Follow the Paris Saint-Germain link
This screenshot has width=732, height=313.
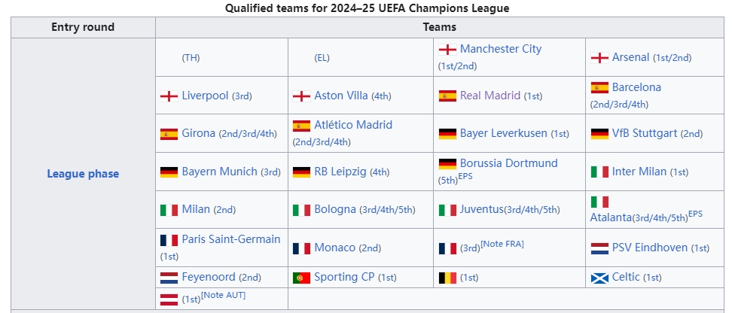(231, 239)
